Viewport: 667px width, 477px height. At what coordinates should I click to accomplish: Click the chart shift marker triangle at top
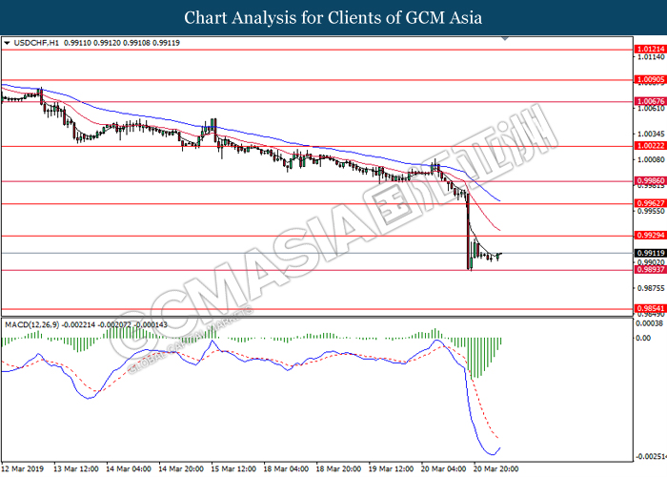[x=505, y=39]
